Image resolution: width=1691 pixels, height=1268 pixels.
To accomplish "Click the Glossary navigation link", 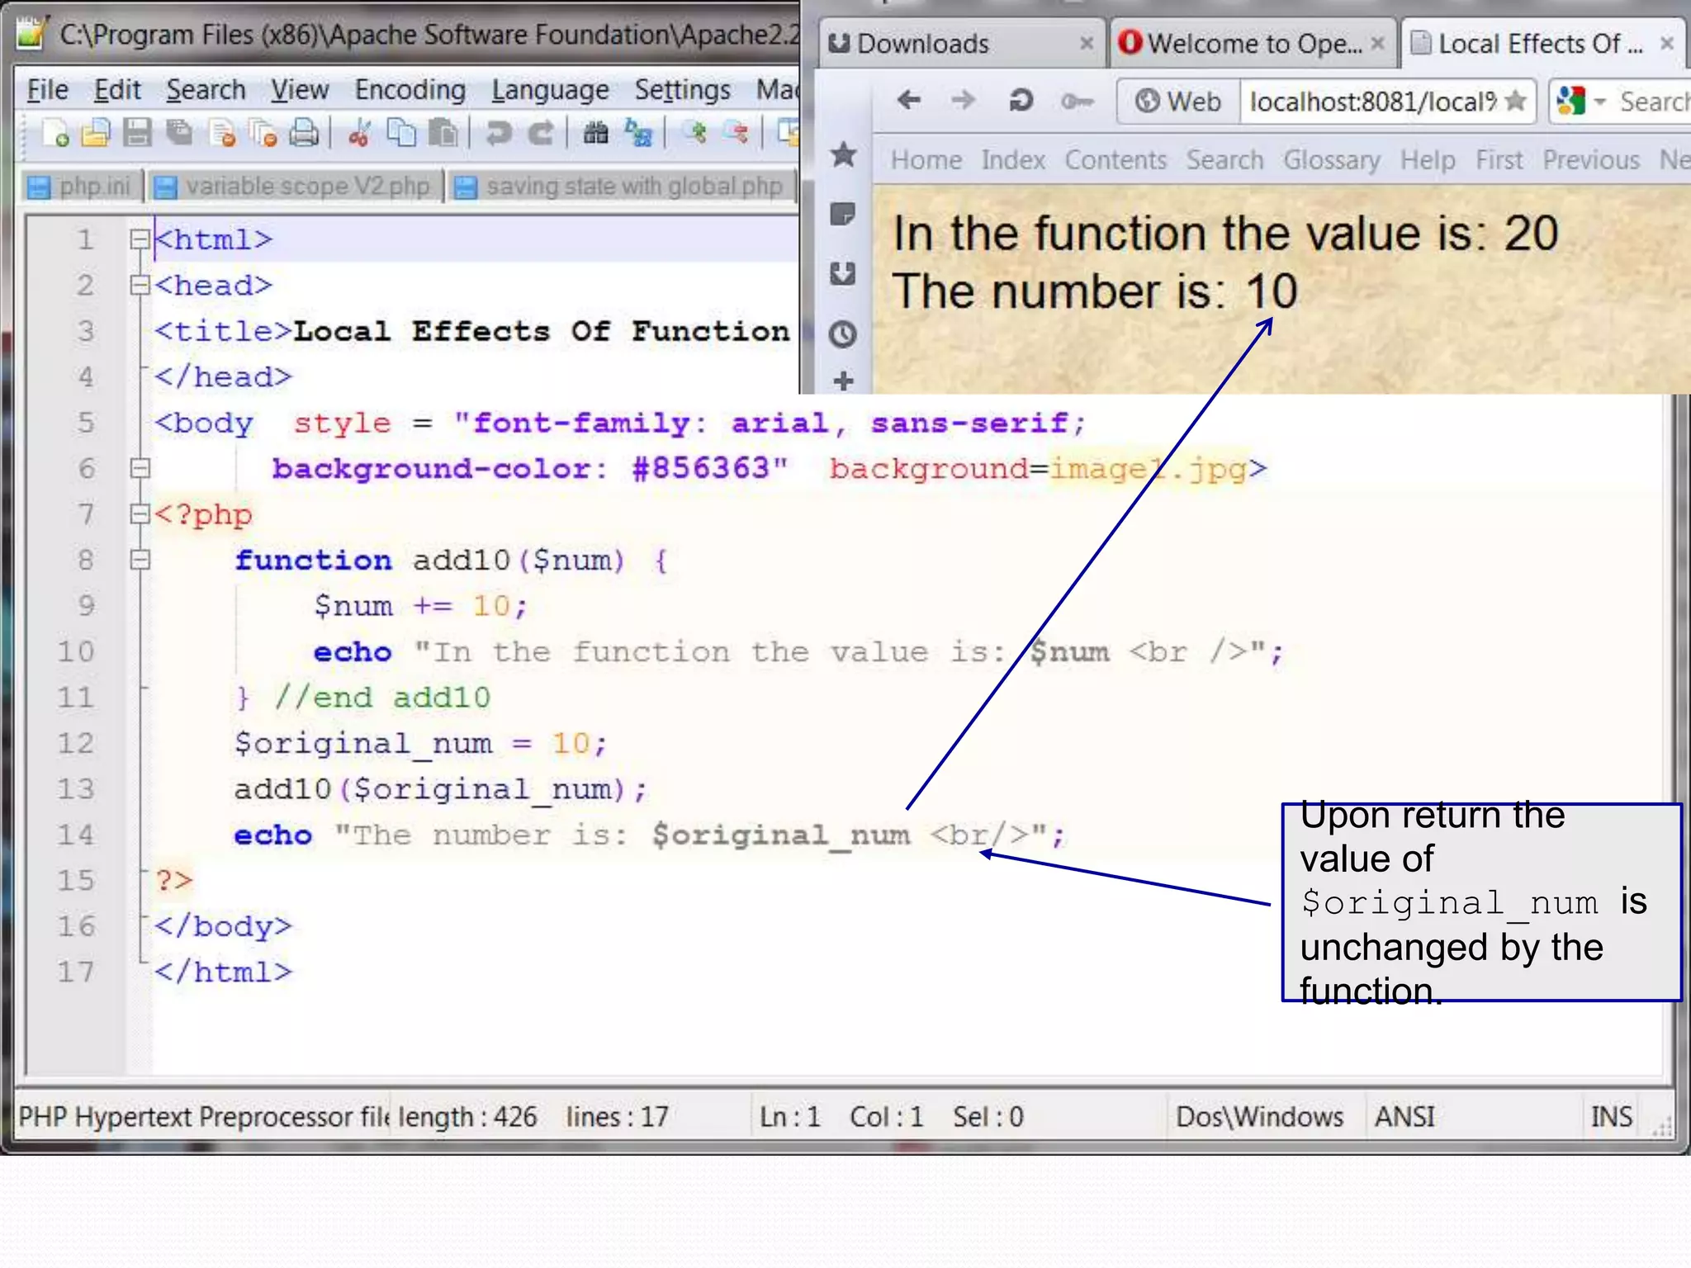I will (x=1331, y=159).
